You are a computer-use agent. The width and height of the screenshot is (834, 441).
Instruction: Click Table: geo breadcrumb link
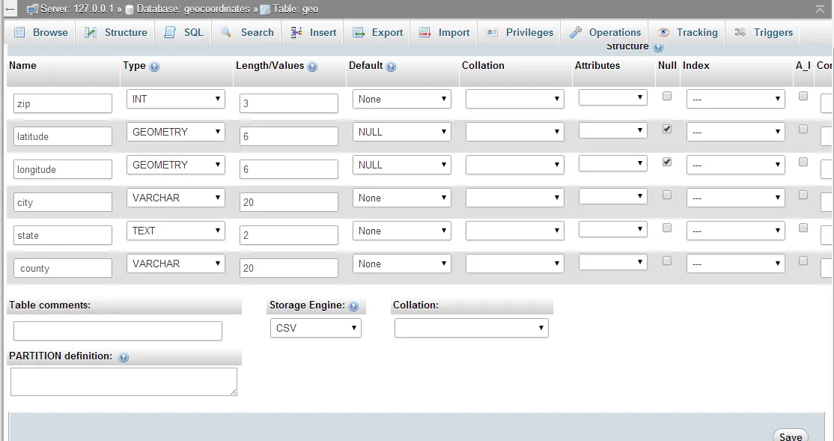click(x=296, y=9)
